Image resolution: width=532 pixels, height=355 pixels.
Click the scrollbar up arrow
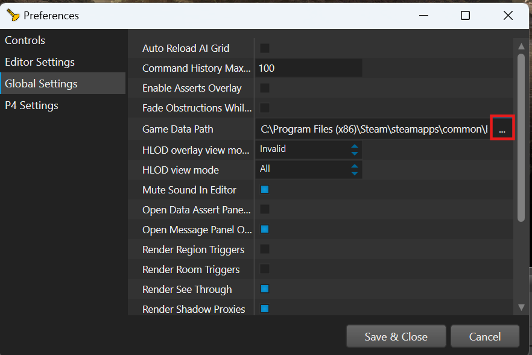pos(521,46)
